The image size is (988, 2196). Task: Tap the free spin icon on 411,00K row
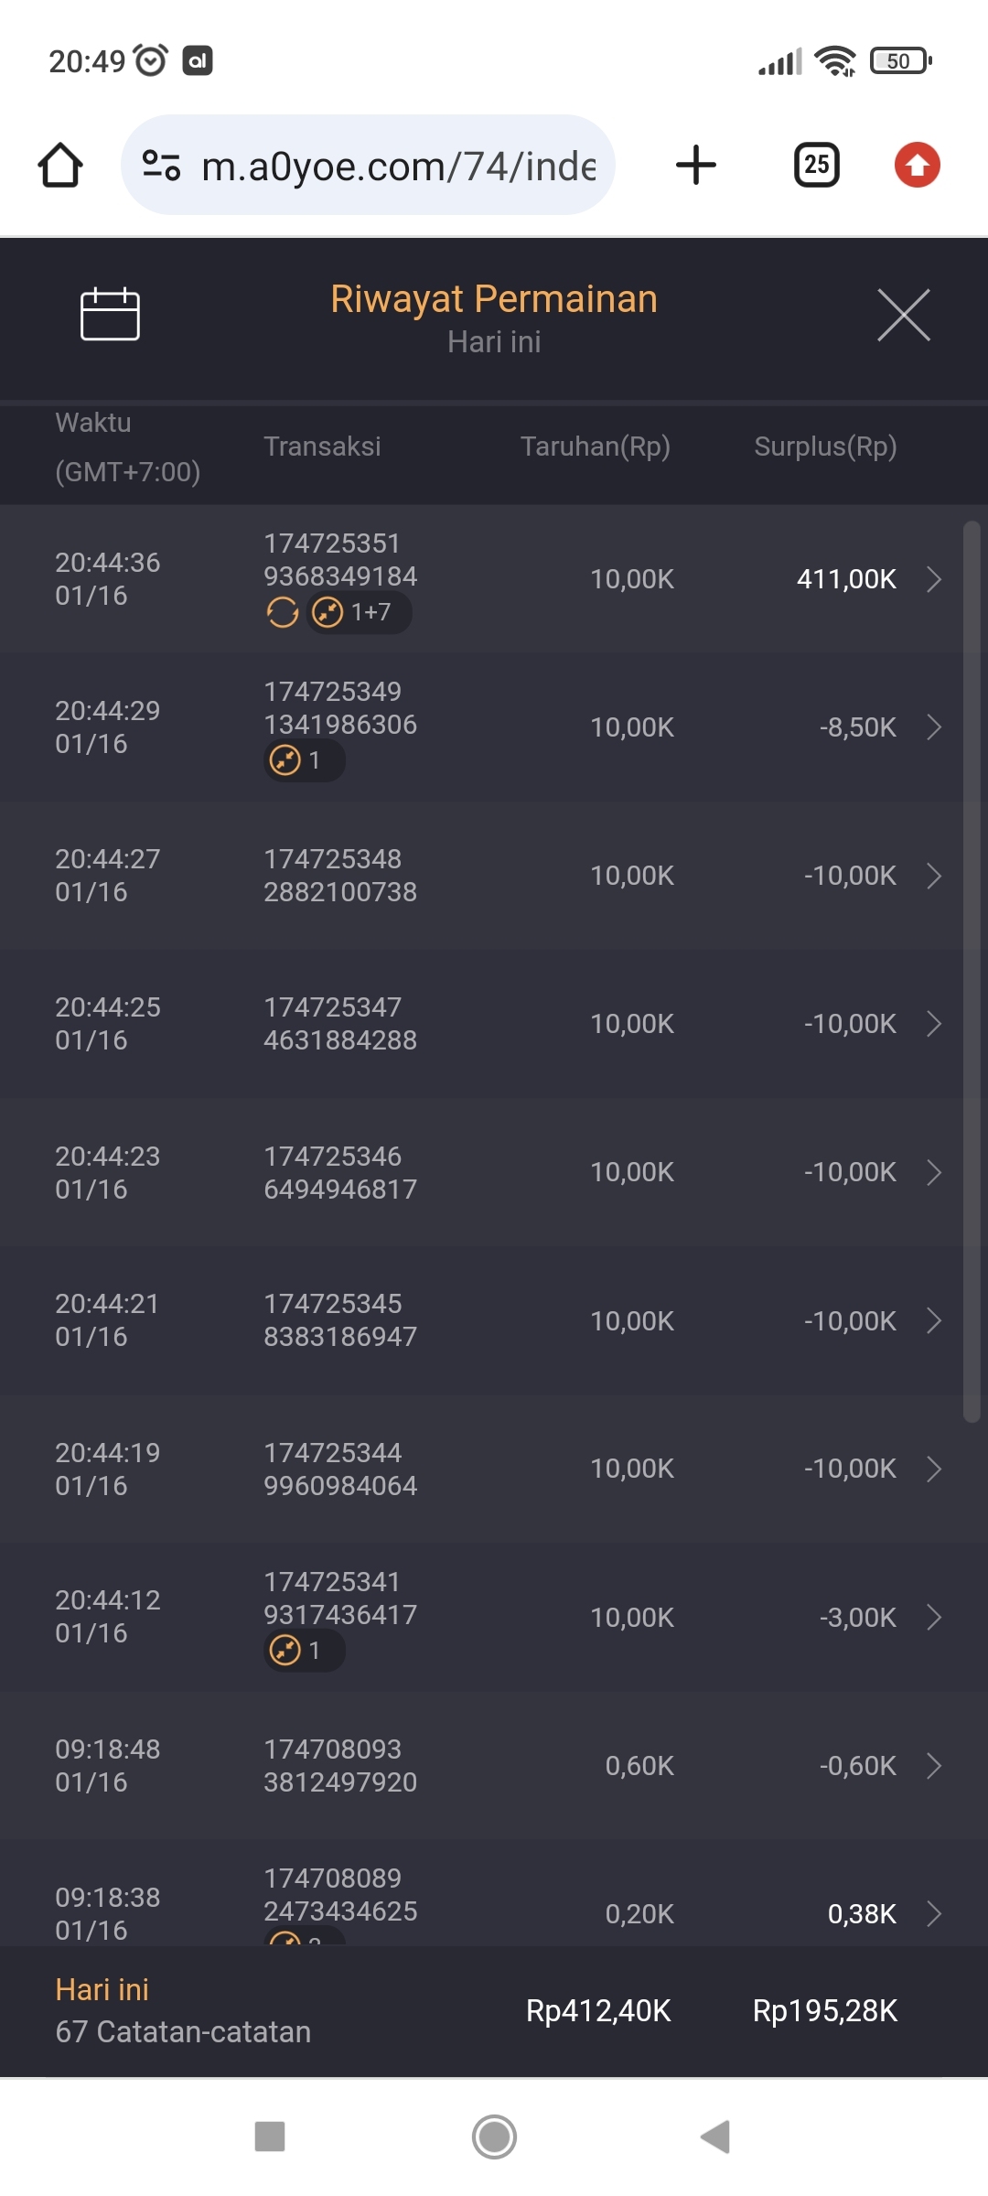(283, 612)
